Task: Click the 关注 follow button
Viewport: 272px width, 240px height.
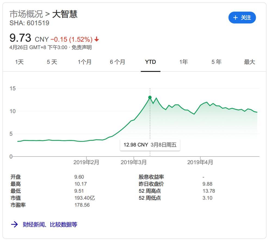Action: [x=242, y=18]
